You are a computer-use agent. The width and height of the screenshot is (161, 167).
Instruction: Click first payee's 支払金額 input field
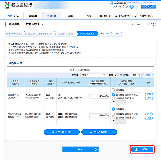coord(99,96)
